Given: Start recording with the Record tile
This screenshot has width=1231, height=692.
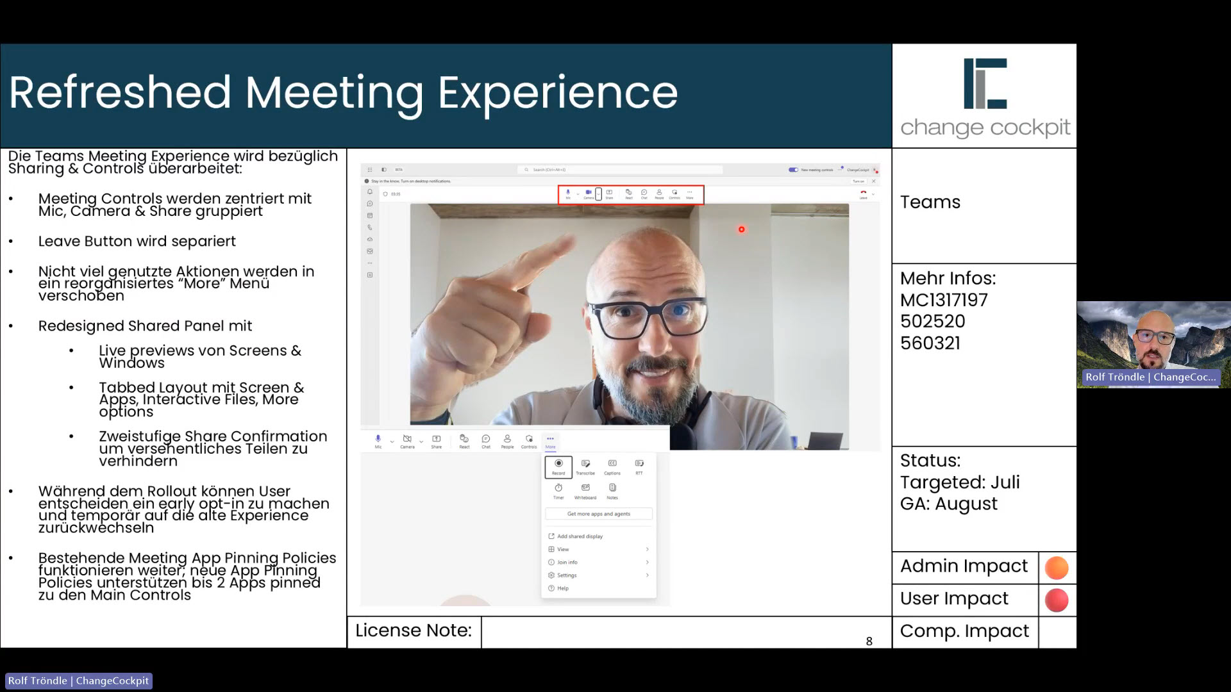Looking at the screenshot, I should pos(558,467).
